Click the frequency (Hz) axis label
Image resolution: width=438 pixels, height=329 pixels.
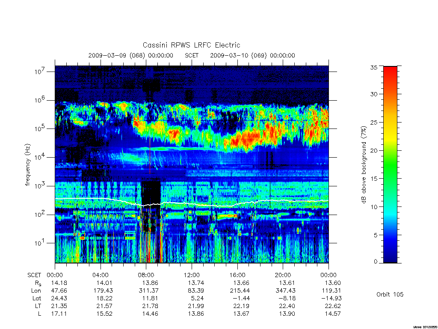[27, 165]
